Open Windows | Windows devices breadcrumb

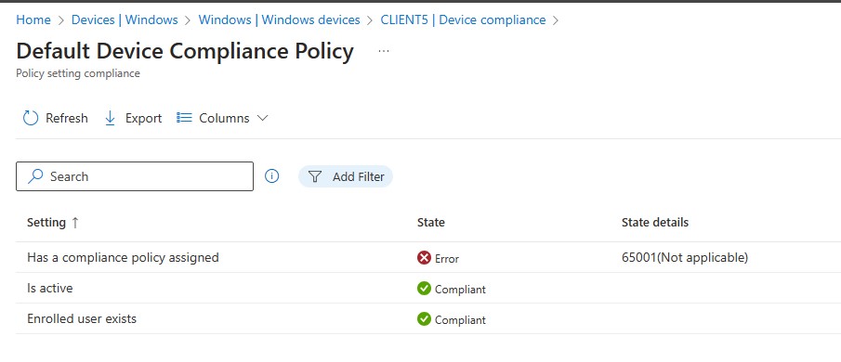(279, 19)
